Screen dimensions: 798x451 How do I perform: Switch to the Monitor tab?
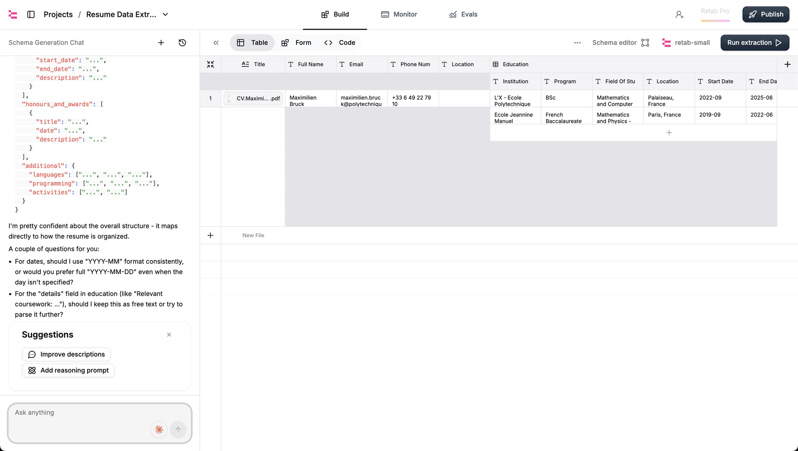tap(399, 14)
